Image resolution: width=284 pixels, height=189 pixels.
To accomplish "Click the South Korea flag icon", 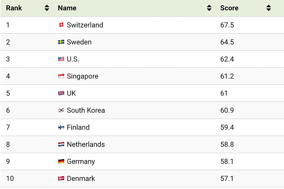I will pyautogui.click(x=61, y=110).
